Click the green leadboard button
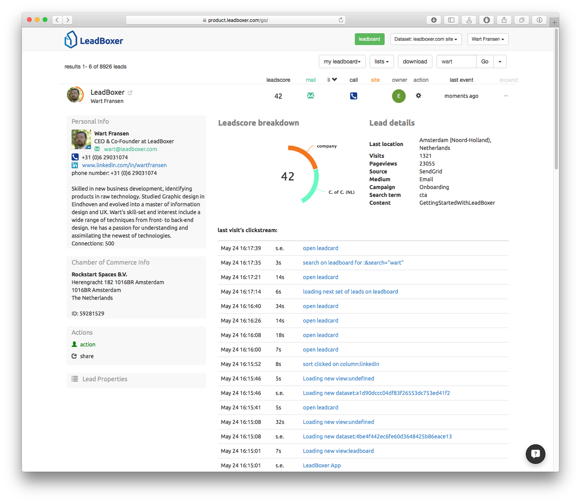The width and height of the screenshot is (581, 503). coord(369,39)
